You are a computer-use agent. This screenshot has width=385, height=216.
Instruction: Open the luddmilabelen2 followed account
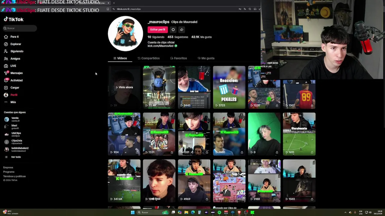(x=16, y=149)
